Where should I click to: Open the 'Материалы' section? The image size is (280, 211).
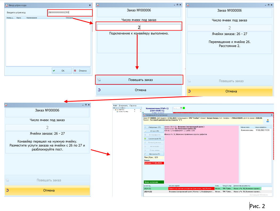coord(154,154)
